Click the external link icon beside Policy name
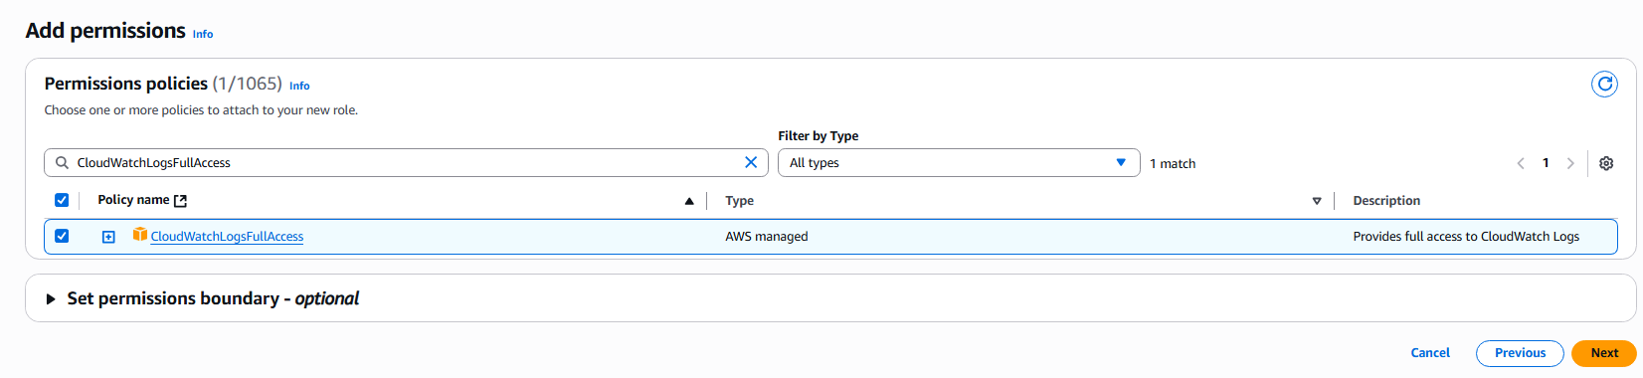Image resolution: width=1643 pixels, height=378 pixels. (180, 201)
